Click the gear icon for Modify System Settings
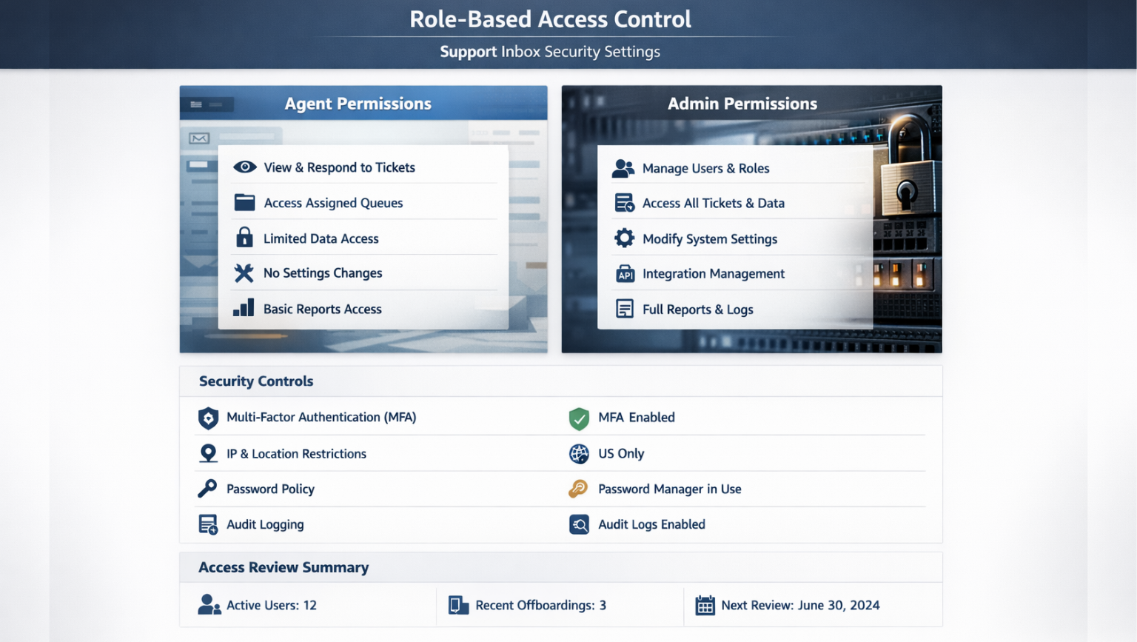Viewport: 1137px width, 642px height. coord(624,238)
